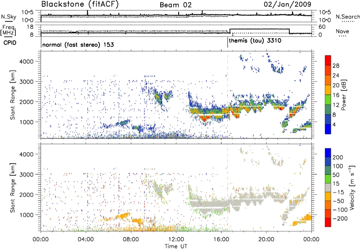Click the Velocity [m s-1] colorbar label
360x249 pixels.
352,187
